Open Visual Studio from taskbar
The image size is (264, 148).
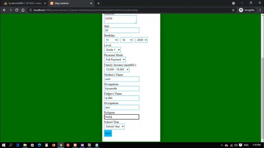click(x=82, y=145)
